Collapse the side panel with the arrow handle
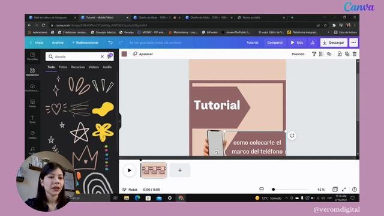This screenshot has height=216, width=384. 120,121
